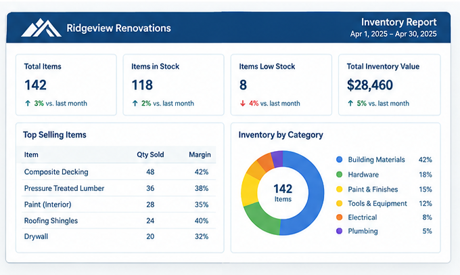Select the Paint (Interior) row
Image resolution: width=460 pixels, height=275 pixels.
pyautogui.click(x=118, y=204)
